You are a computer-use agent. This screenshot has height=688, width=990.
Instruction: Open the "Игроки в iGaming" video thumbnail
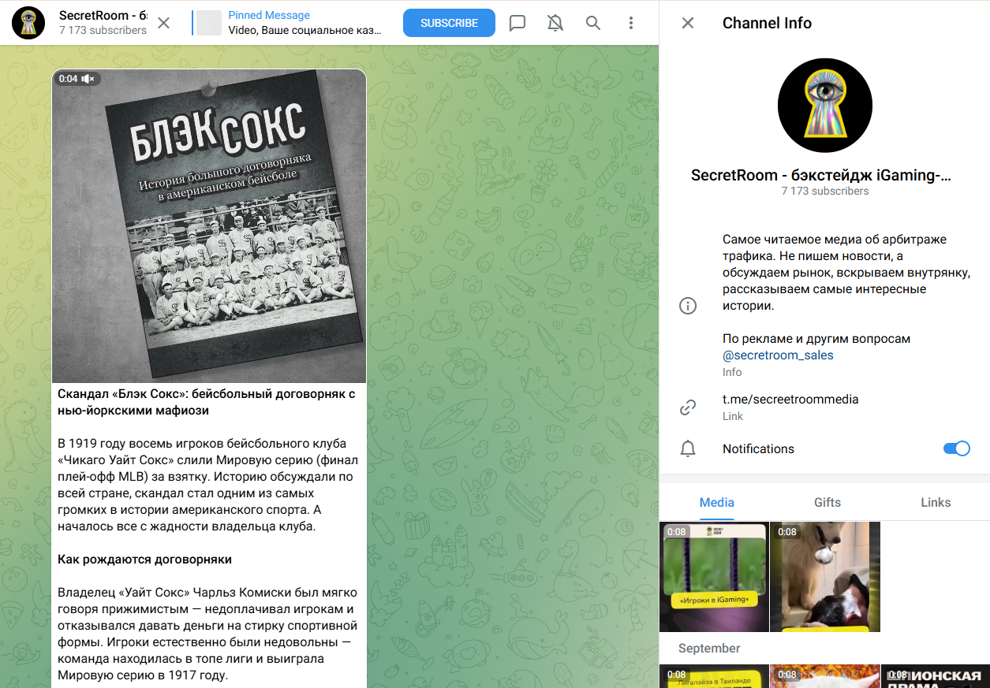tap(714, 577)
